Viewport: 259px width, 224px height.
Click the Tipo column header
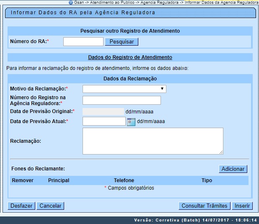tap(207, 180)
